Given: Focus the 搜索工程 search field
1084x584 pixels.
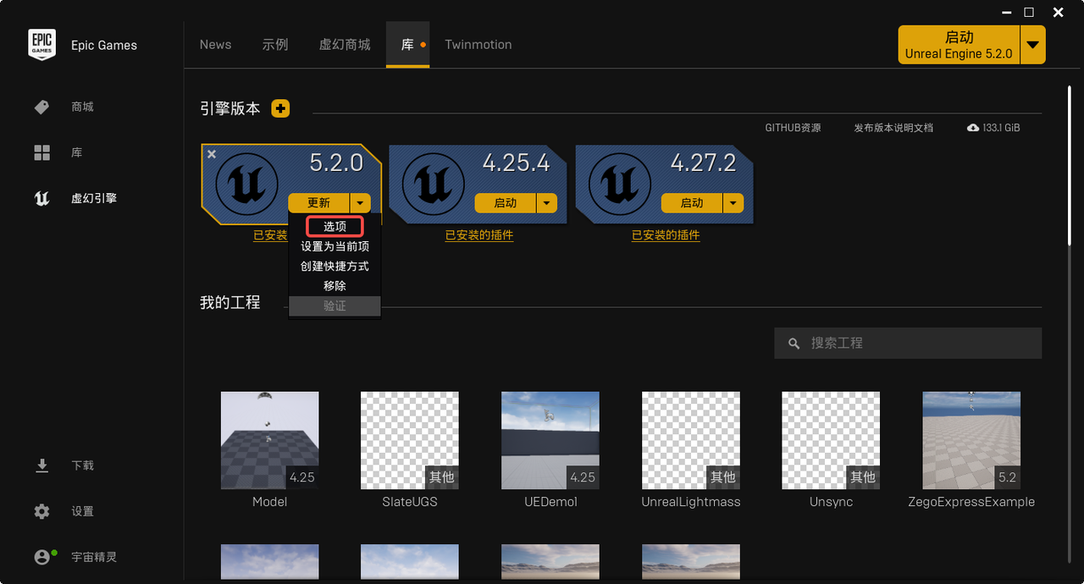Looking at the screenshot, I should pyautogui.click(x=908, y=344).
